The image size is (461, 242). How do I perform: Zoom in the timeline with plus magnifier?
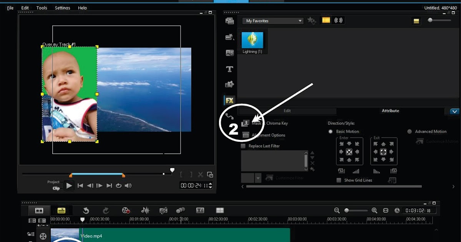[375, 211]
